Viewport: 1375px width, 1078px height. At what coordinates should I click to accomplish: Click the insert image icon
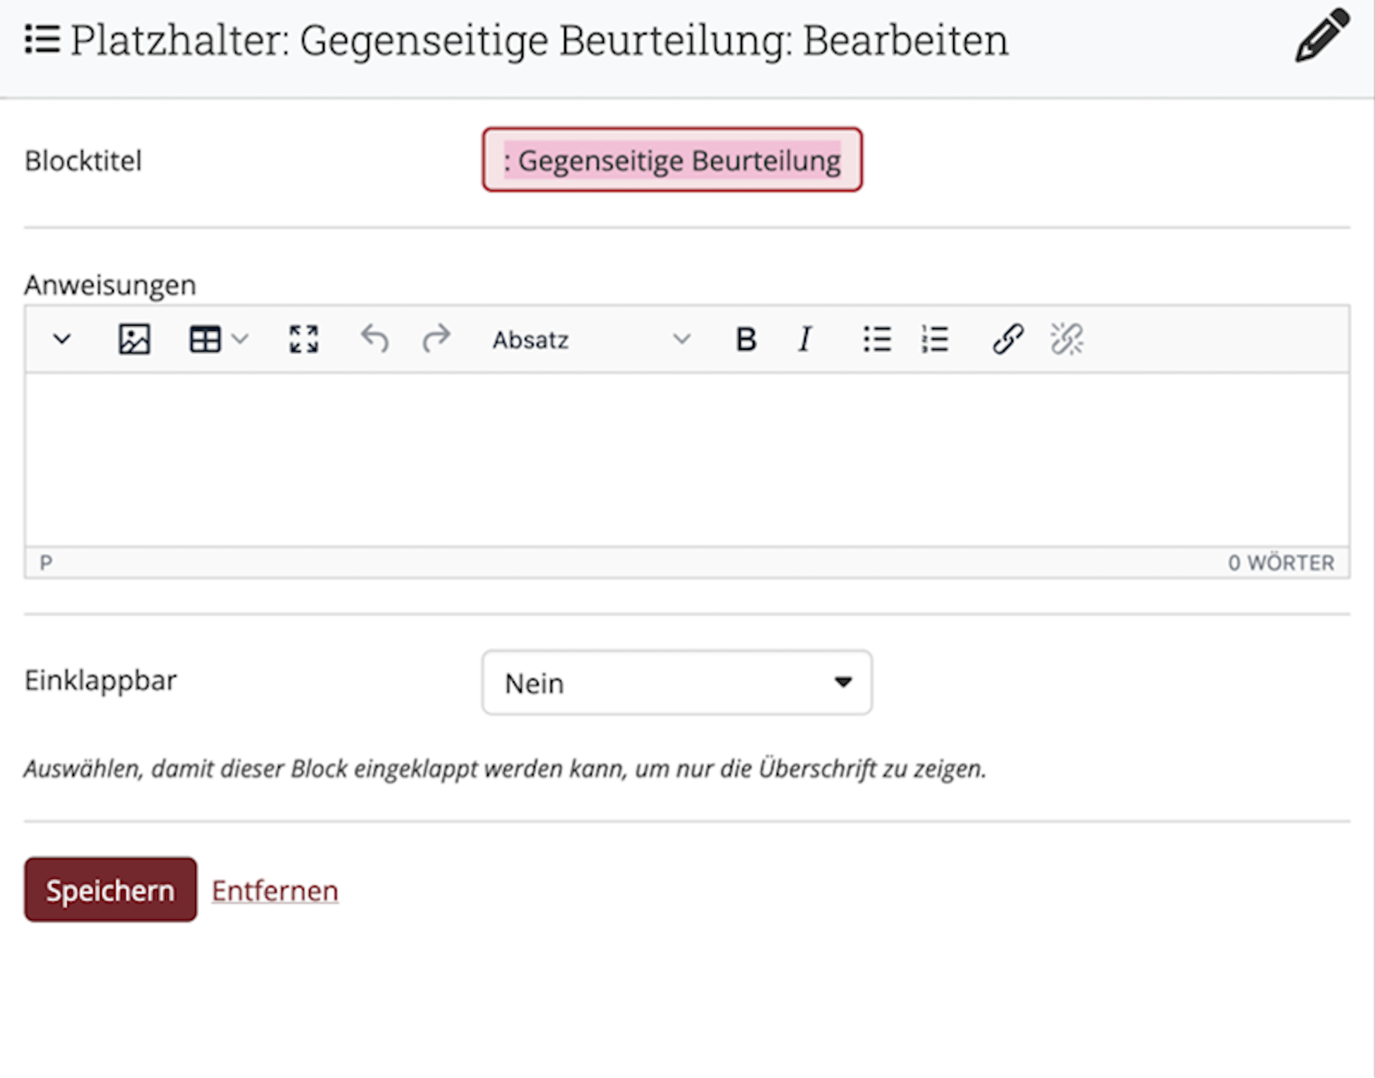(x=135, y=340)
